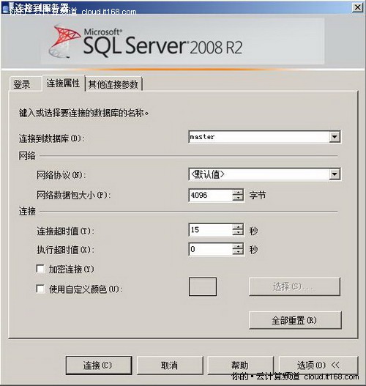Open the 其他连接参数 tab

pos(113,84)
